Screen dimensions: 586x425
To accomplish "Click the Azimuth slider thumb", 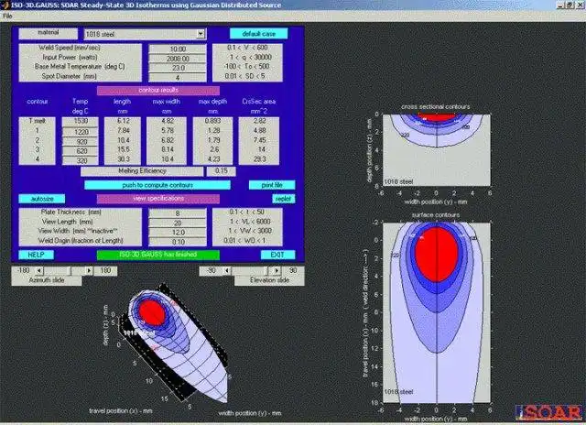I will point(70,270).
